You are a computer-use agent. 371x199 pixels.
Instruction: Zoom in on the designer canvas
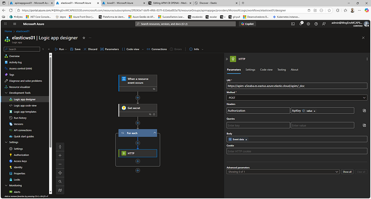pyautogui.click(x=60, y=155)
